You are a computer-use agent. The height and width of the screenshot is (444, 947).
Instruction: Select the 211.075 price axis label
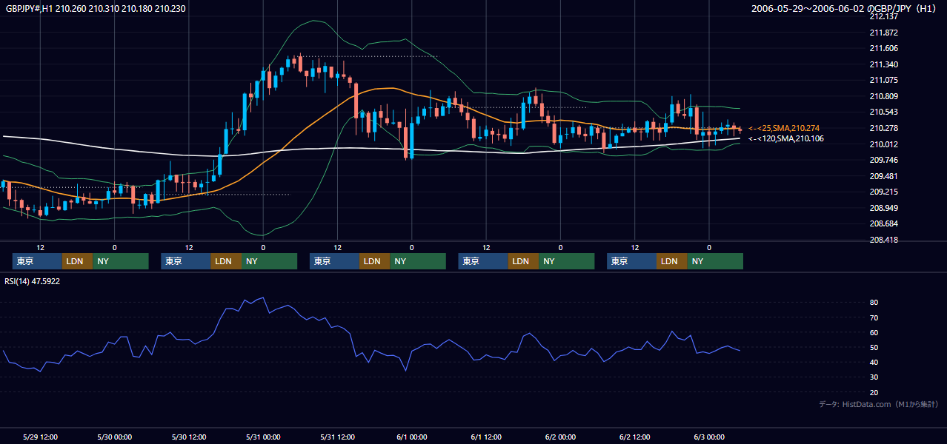885,81
